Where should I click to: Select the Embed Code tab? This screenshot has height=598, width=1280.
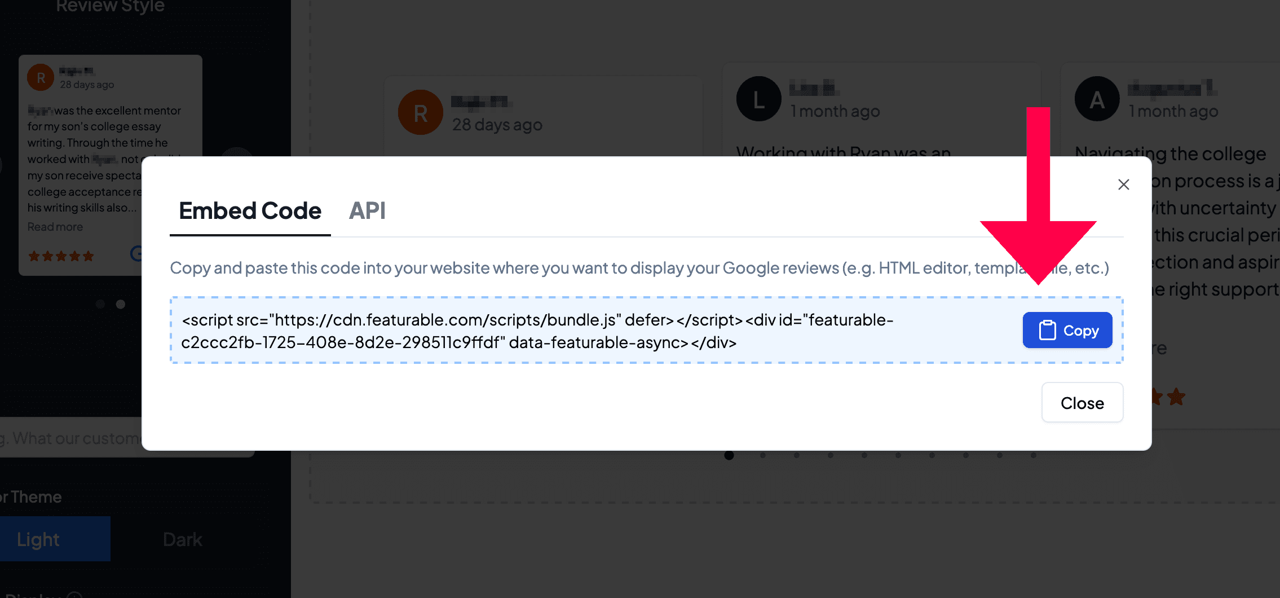pyautogui.click(x=250, y=211)
